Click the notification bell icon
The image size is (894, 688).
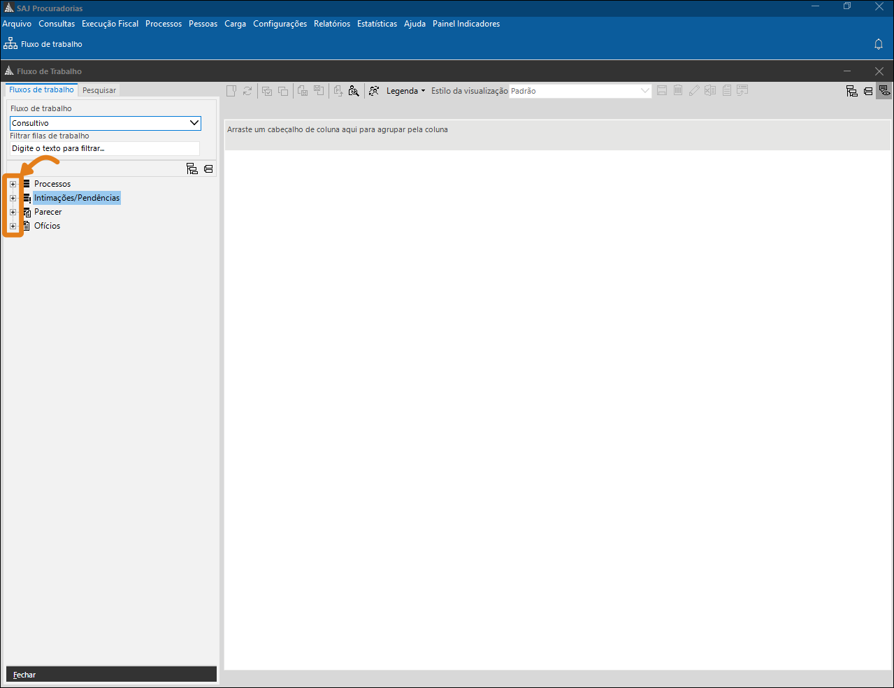click(879, 44)
